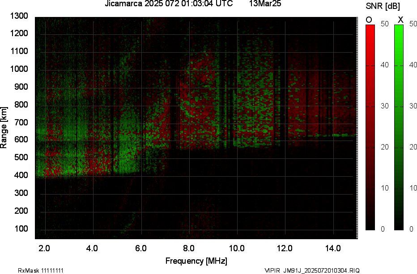Click the green X-mode SNR color bar
The width and height of the screenshot is (417, 274).
point(399,127)
